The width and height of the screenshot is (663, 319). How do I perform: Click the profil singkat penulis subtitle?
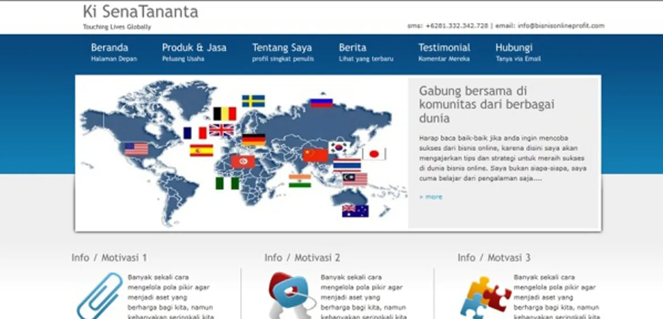[283, 59]
